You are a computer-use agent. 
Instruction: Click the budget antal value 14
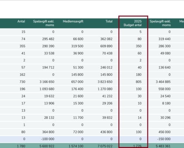point(140,118)
